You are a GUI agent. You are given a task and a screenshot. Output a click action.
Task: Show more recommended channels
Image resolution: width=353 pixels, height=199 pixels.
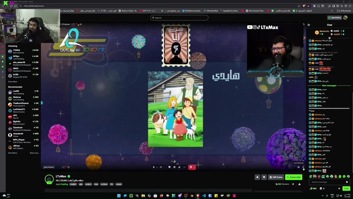[13, 153]
